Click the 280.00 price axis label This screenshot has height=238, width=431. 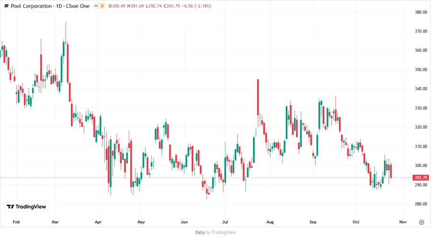pyautogui.click(x=421, y=204)
